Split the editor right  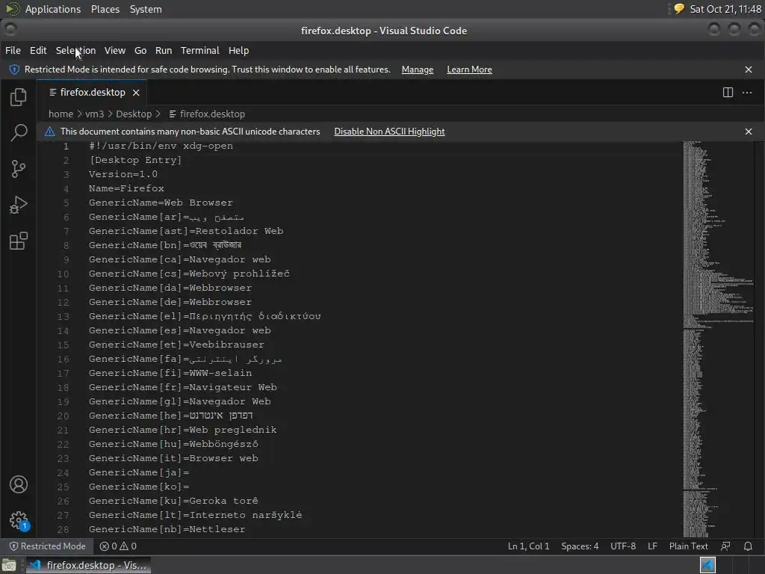tap(728, 92)
